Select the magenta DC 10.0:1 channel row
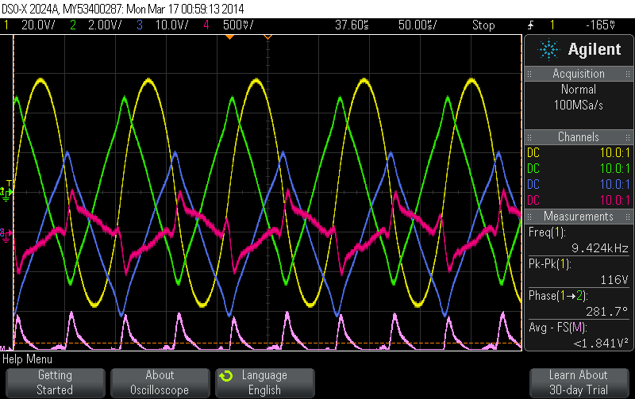This screenshot has width=635, height=399. [x=579, y=201]
